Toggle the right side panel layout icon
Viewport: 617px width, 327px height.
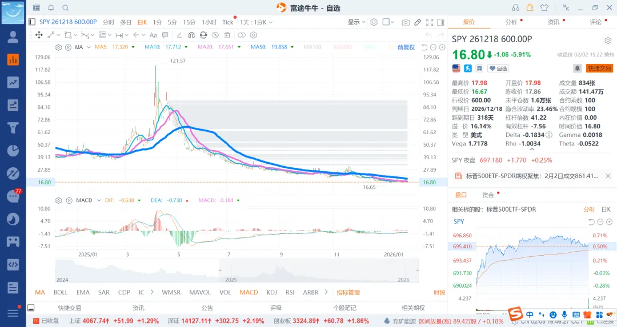pos(440,22)
